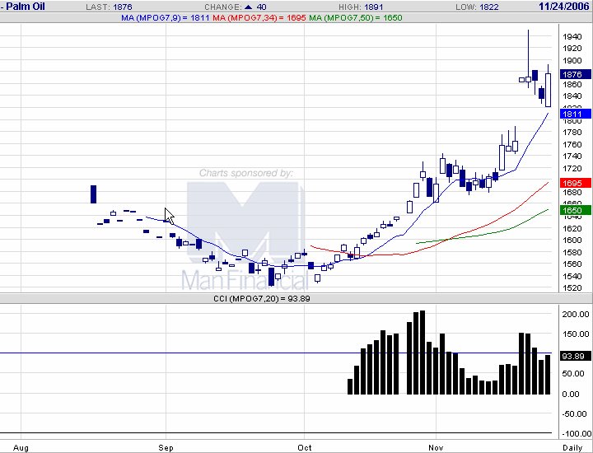Screen dimensions: 593x453
Task: Click the 'Daily' interval label
Action: pyautogui.click(x=572, y=448)
